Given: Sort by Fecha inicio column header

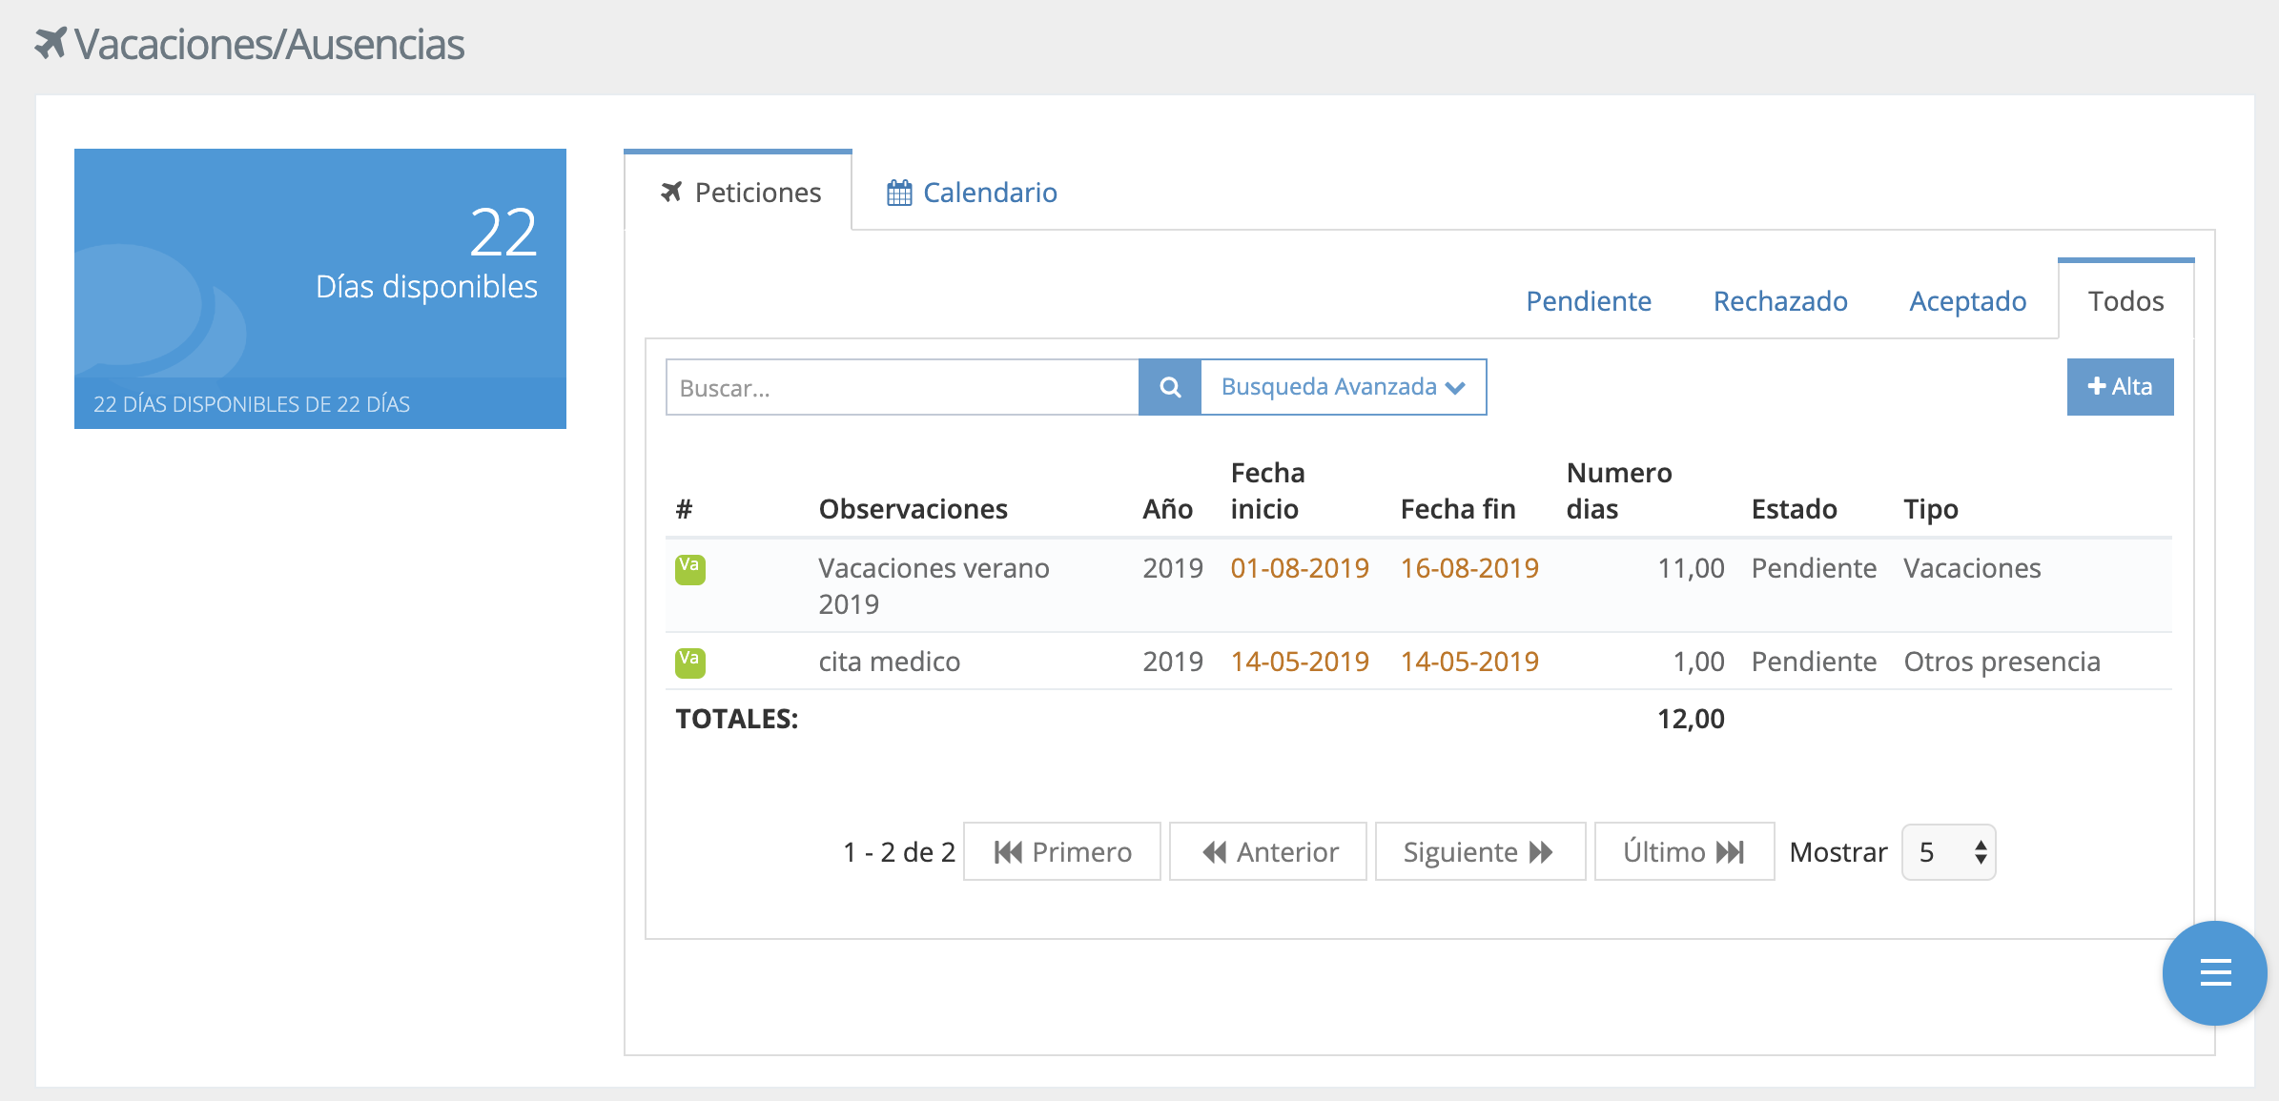Looking at the screenshot, I should [x=1267, y=491].
